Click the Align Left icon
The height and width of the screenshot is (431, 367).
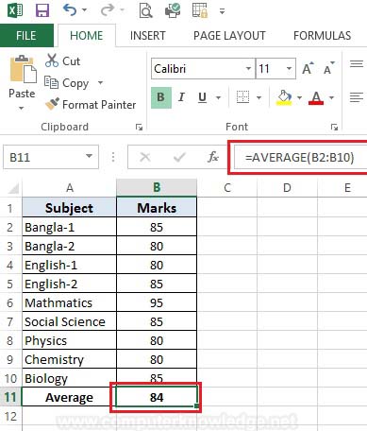tap(357, 97)
